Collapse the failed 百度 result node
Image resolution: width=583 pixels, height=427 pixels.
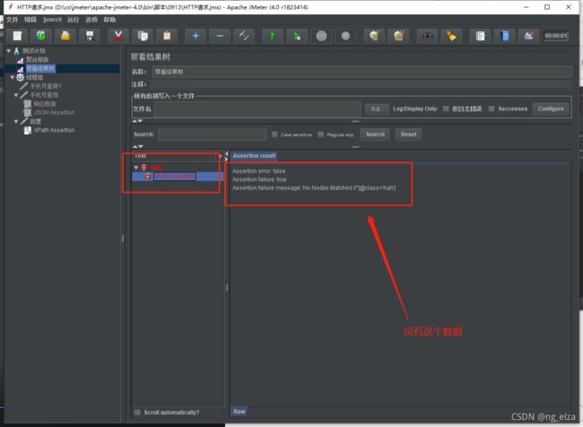[x=136, y=168]
